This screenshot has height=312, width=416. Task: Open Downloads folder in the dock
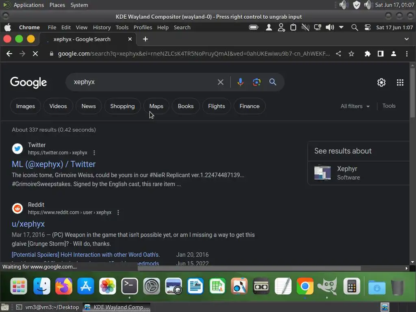[x=377, y=287]
